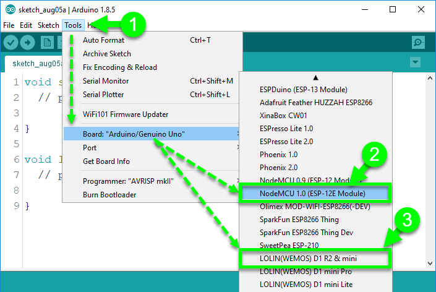Click the editor scrollbar down arrow

[430, 264]
